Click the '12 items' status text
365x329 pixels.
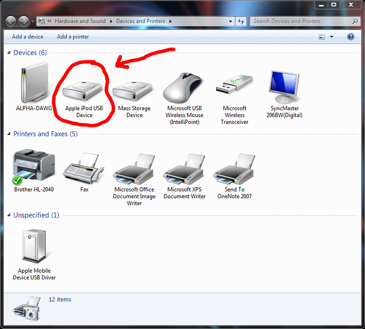click(60, 299)
